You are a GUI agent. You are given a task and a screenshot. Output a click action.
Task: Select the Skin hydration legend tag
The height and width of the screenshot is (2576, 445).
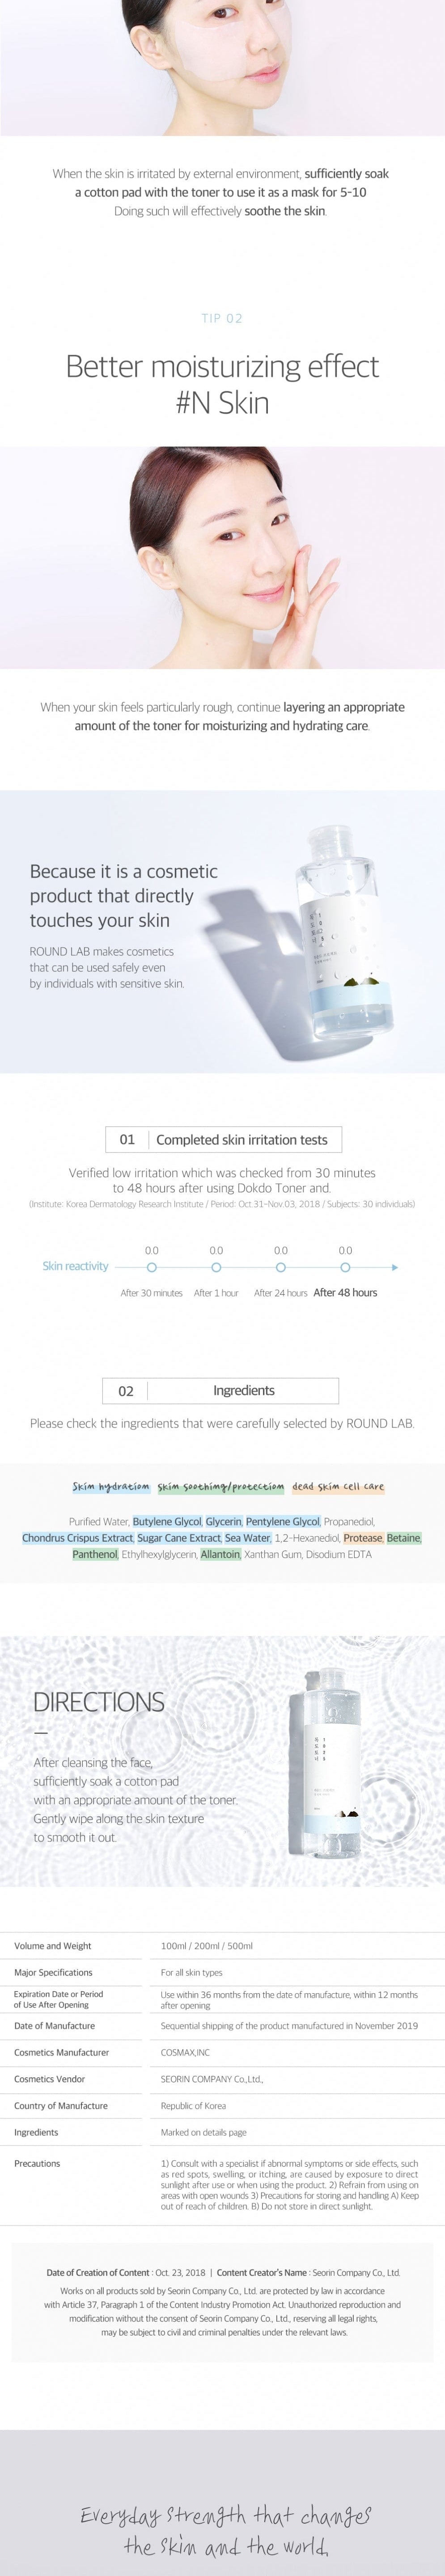pyautogui.click(x=111, y=1486)
